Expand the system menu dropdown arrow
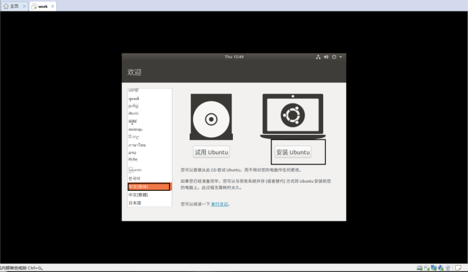The image size is (468, 272). 341,57
